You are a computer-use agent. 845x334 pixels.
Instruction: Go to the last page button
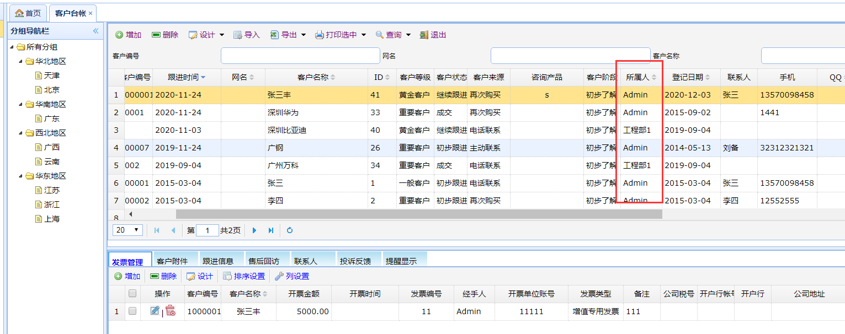[271, 230]
